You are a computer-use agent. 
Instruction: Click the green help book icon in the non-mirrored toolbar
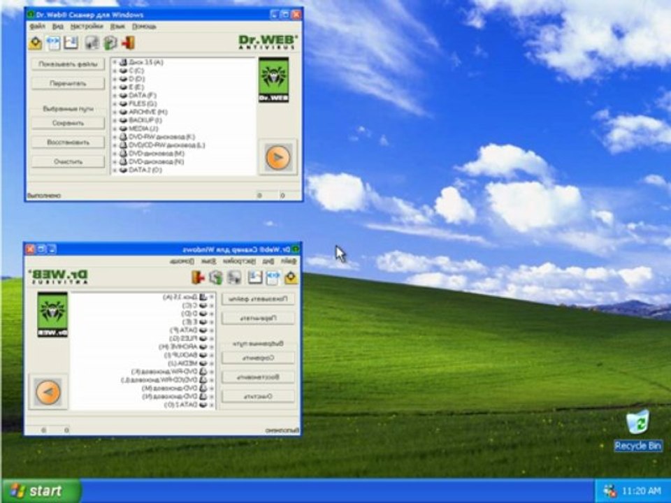(110, 43)
